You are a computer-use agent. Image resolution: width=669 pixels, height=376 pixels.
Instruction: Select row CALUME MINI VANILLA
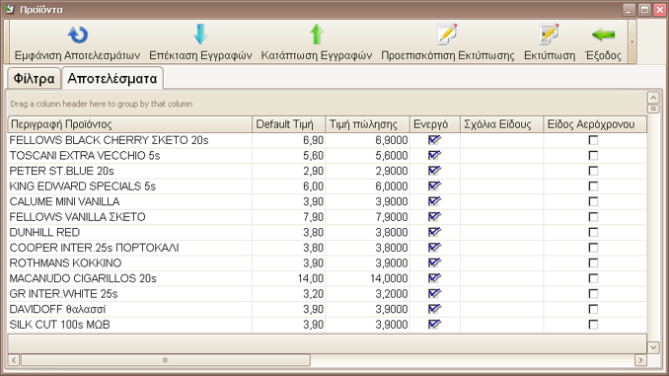[x=328, y=201]
